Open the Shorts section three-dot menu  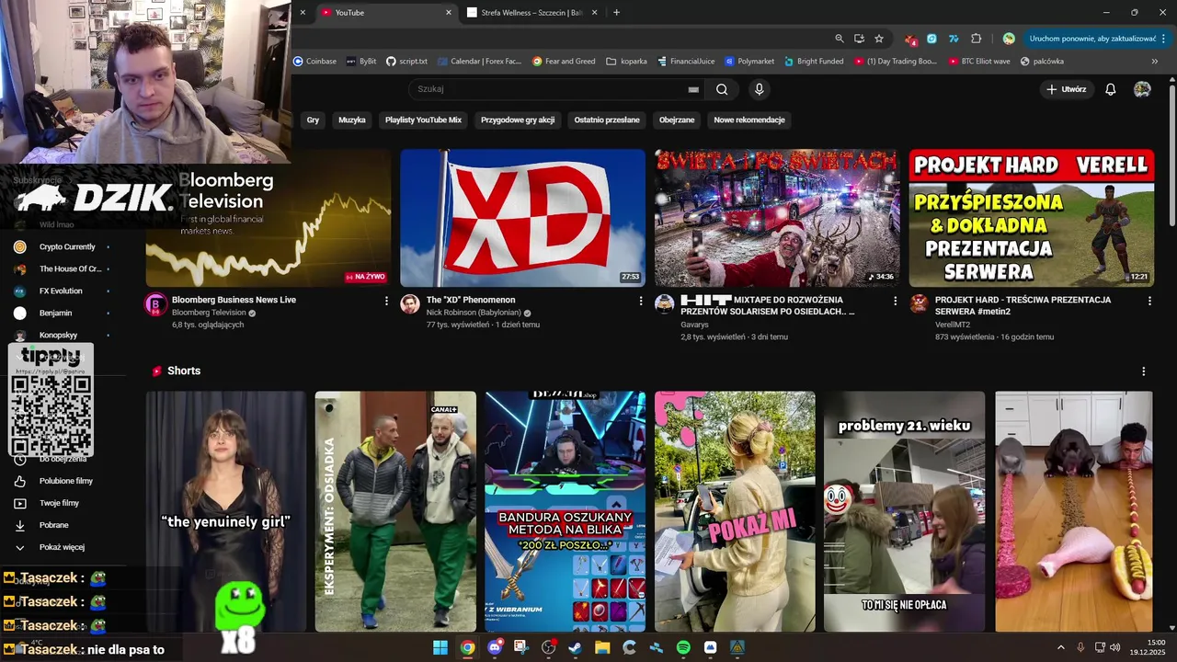tap(1144, 371)
